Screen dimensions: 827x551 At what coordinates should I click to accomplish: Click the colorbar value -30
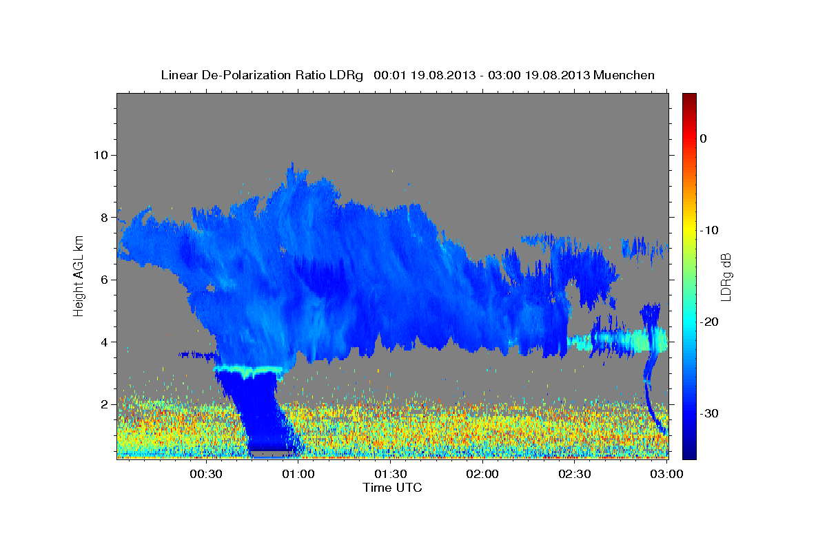pos(708,413)
